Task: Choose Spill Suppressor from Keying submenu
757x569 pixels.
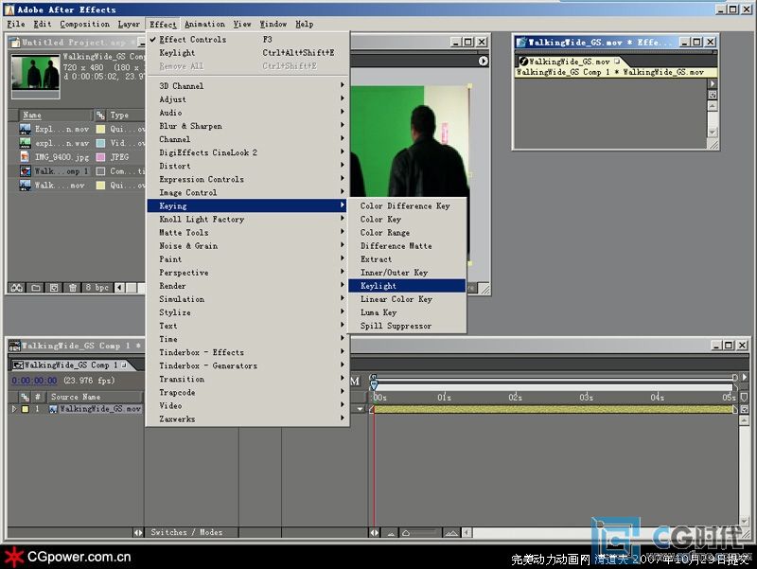Action: [407, 326]
